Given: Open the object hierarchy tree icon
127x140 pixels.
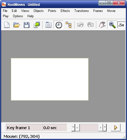Looking at the screenshot, I should (x=69, y=25).
